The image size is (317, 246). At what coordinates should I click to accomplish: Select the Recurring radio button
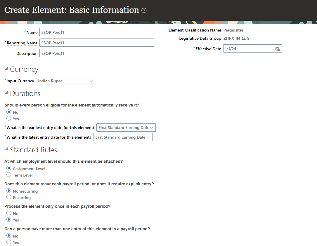coord(9,197)
